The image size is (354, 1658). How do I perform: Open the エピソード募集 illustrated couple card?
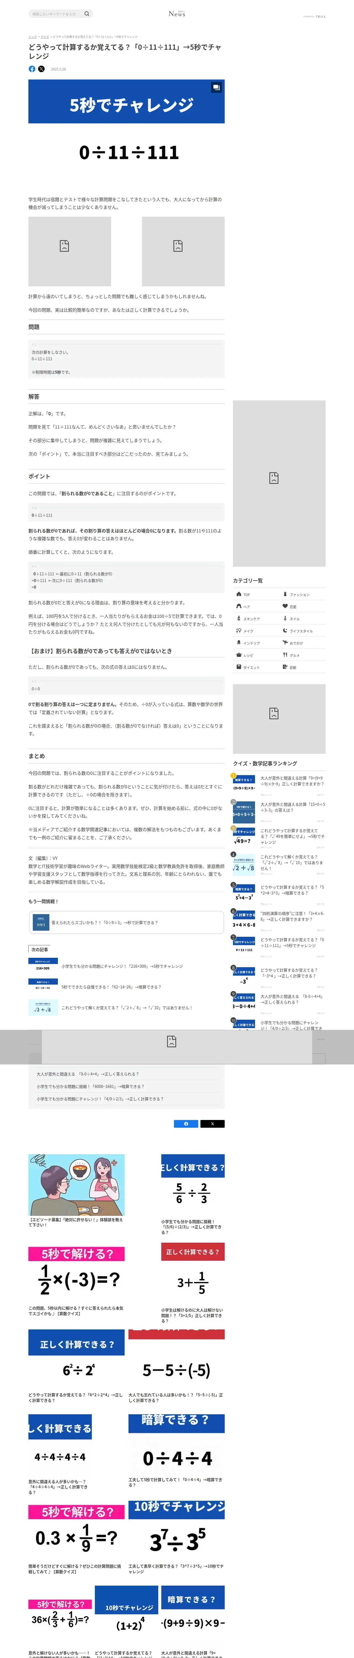point(76,1191)
